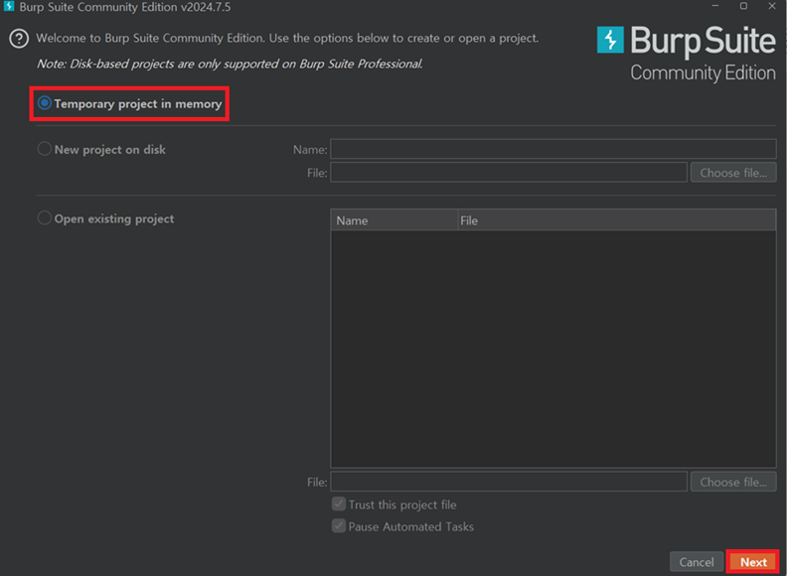Focus the new project Name field
This screenshot has width=787, height=576.
[x=553, y=149]
